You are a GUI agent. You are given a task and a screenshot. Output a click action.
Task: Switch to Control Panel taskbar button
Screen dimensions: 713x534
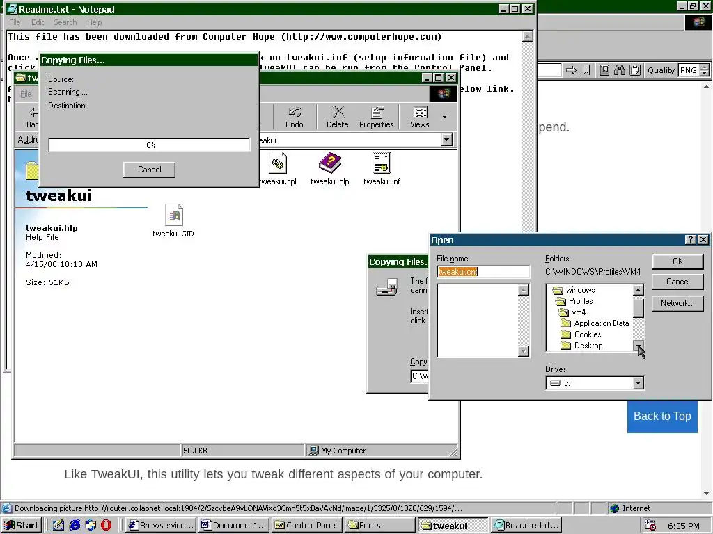(x=307, y=525)
